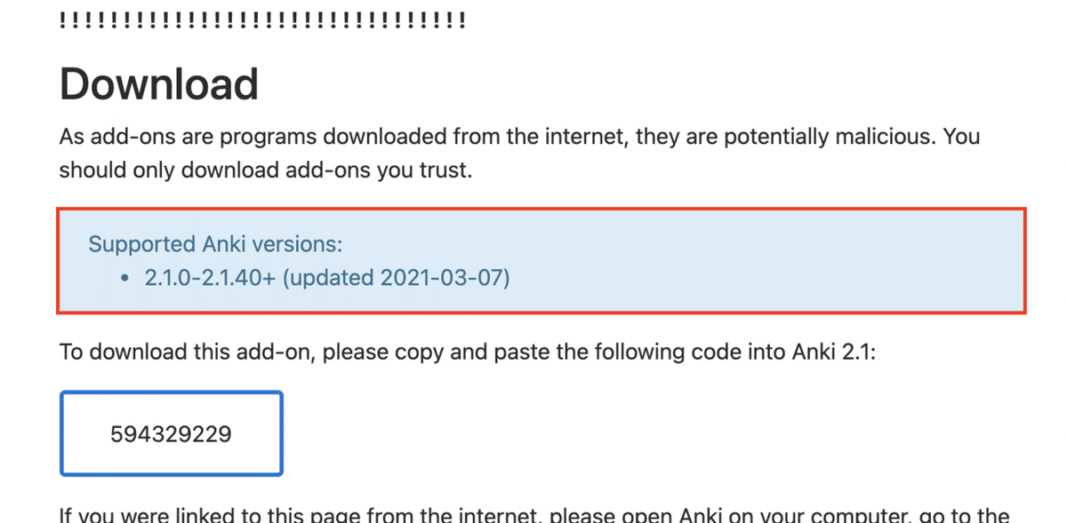This screenshot has height=523, width=1067.
Task: Click the Supported Anki versions label
Action: point(215,244)
